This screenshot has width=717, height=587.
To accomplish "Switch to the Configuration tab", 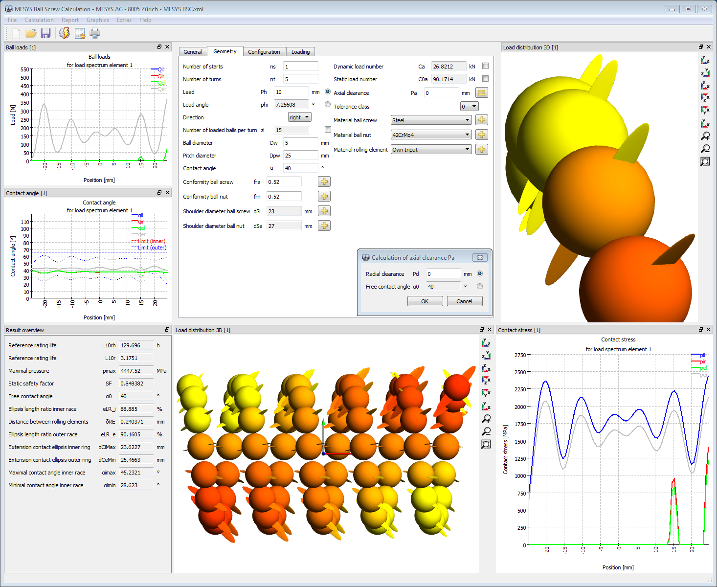I will point(264,52).
